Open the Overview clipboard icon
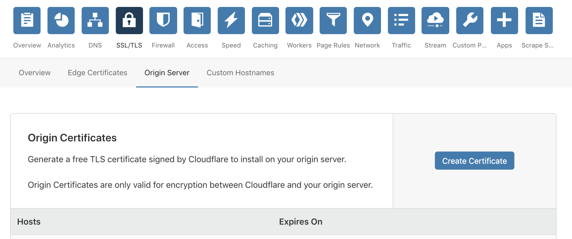The height and width of the screenshot is (239, 572). [27, 21]
